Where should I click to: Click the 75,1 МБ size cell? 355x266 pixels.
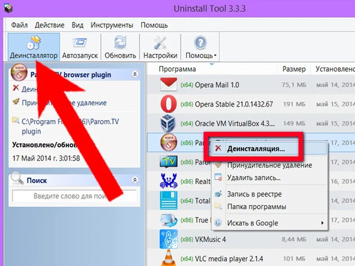(x=294, y=85)
